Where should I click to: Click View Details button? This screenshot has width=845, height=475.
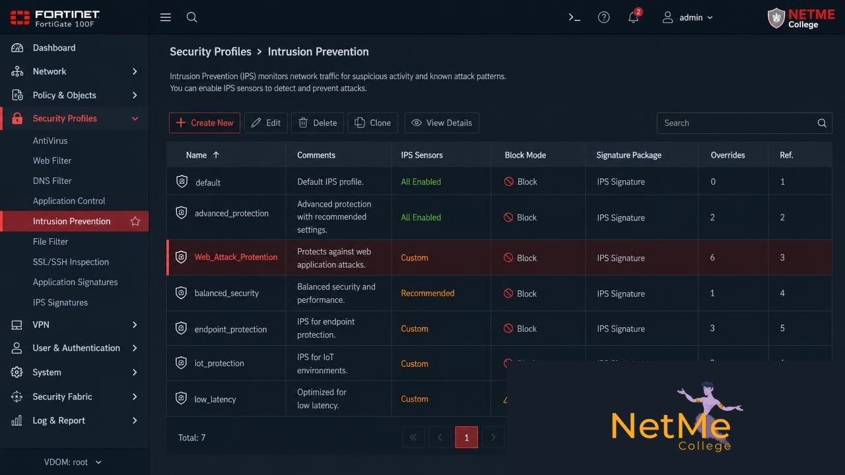click(x=442, y=123)
